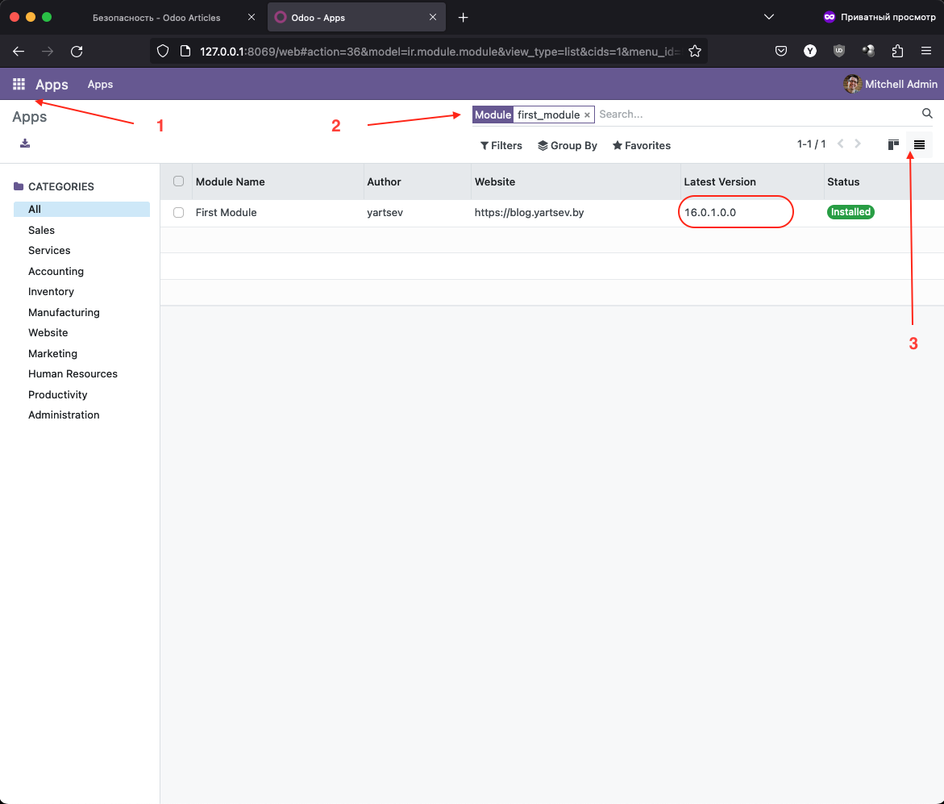944x804 pixels.
Task: Click the Apps brand title in navbar
Action: [x=52, y=85]
